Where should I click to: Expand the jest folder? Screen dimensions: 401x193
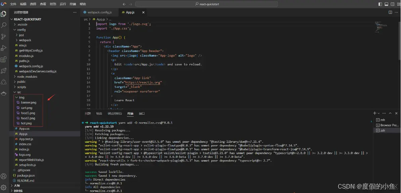tap(45, 35)
